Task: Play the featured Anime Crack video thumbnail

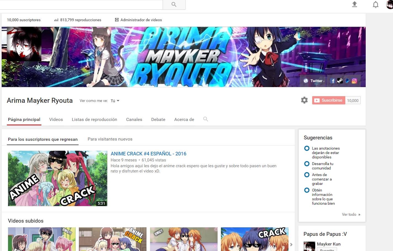Action: [x=58, y=179]
